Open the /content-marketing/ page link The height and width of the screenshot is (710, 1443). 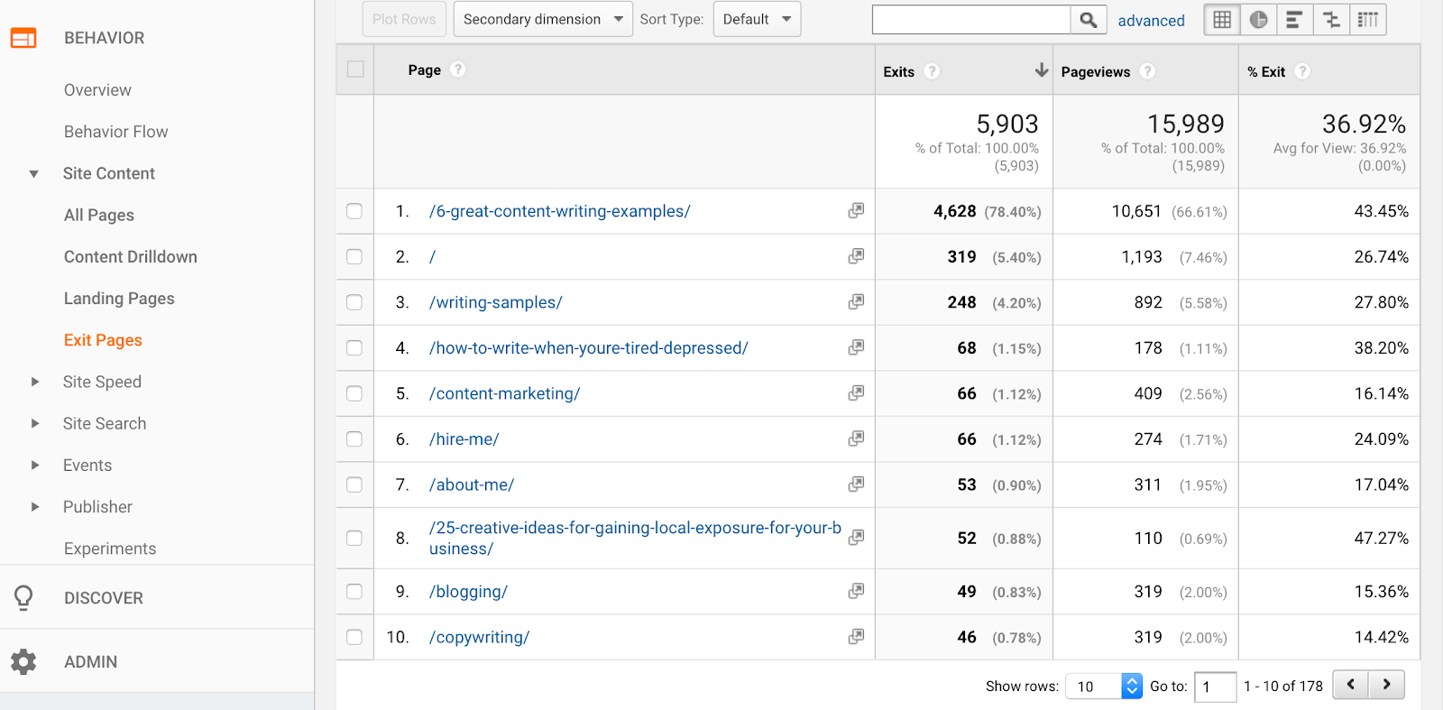pos(505,393)
